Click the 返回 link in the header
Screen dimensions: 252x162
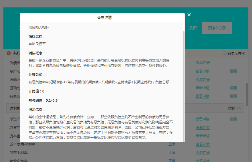[193, 28]
